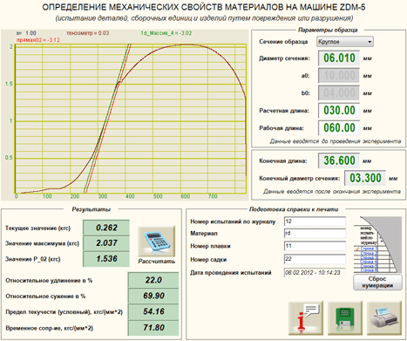Screen dimensions: 407x341
Task: Click the Рассчитать label under the calculator
Action: point(157,262)
